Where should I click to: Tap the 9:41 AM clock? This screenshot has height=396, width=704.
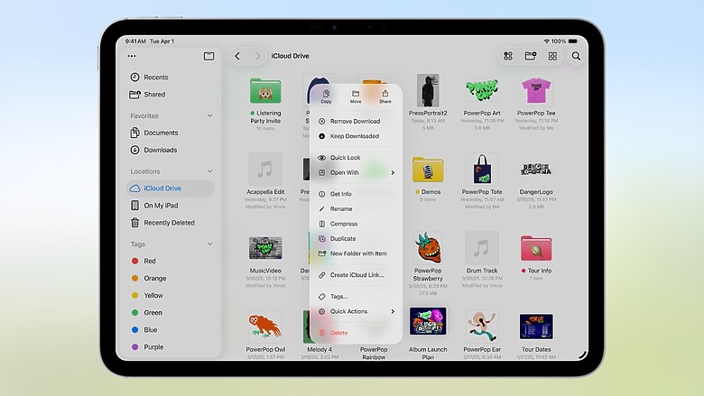[x=135, y=41]
